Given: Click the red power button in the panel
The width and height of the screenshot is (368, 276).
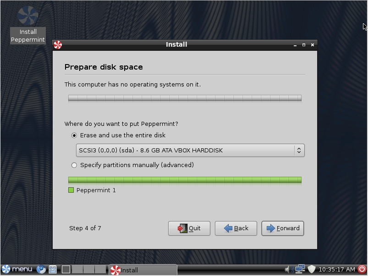Looking at the screenshot, I should 362,269.
